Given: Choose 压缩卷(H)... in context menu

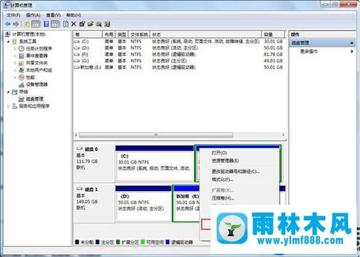Looking at the screenshot, I should click(223, 198).
